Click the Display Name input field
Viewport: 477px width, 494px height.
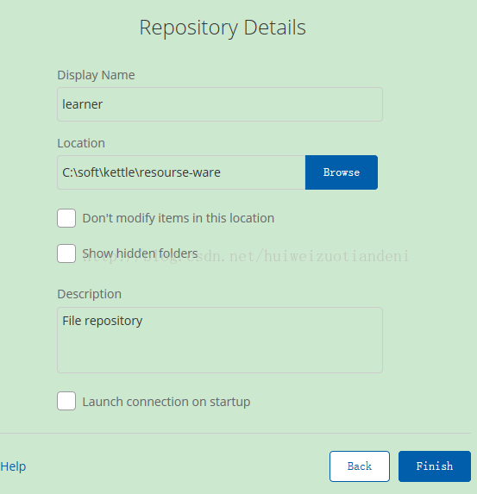click(220, 104)
